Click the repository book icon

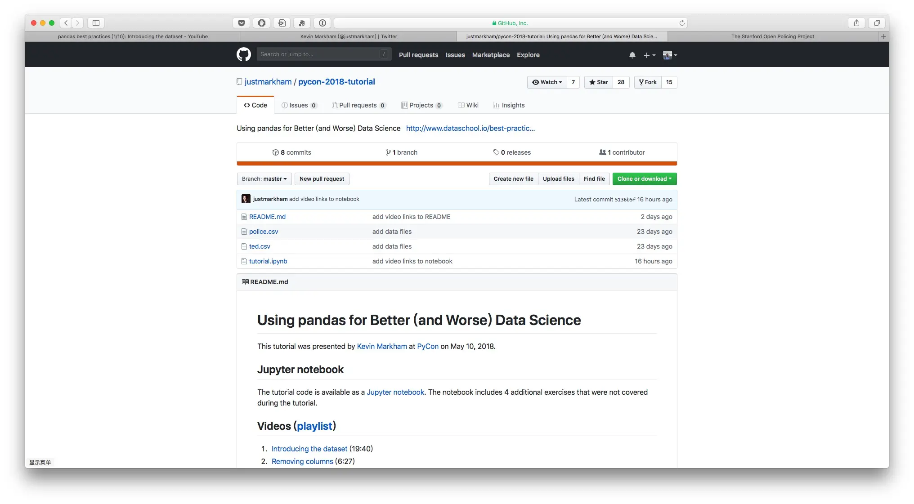pos(239,82)
